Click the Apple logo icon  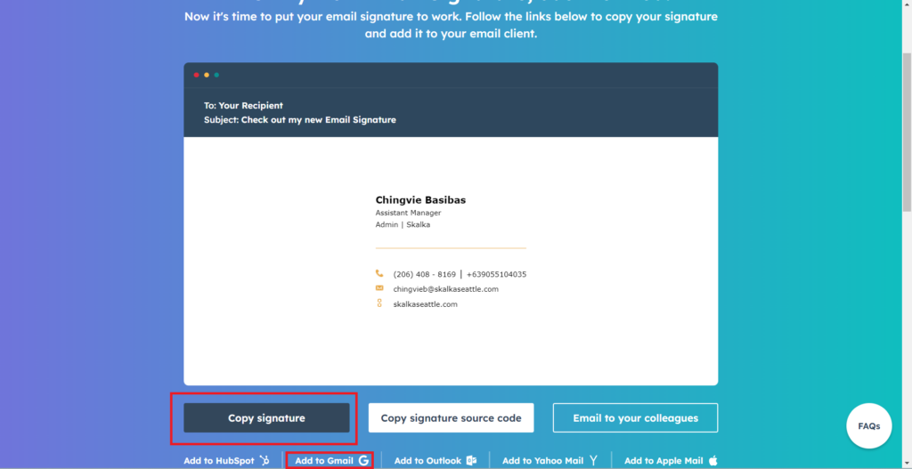(712, 460)
